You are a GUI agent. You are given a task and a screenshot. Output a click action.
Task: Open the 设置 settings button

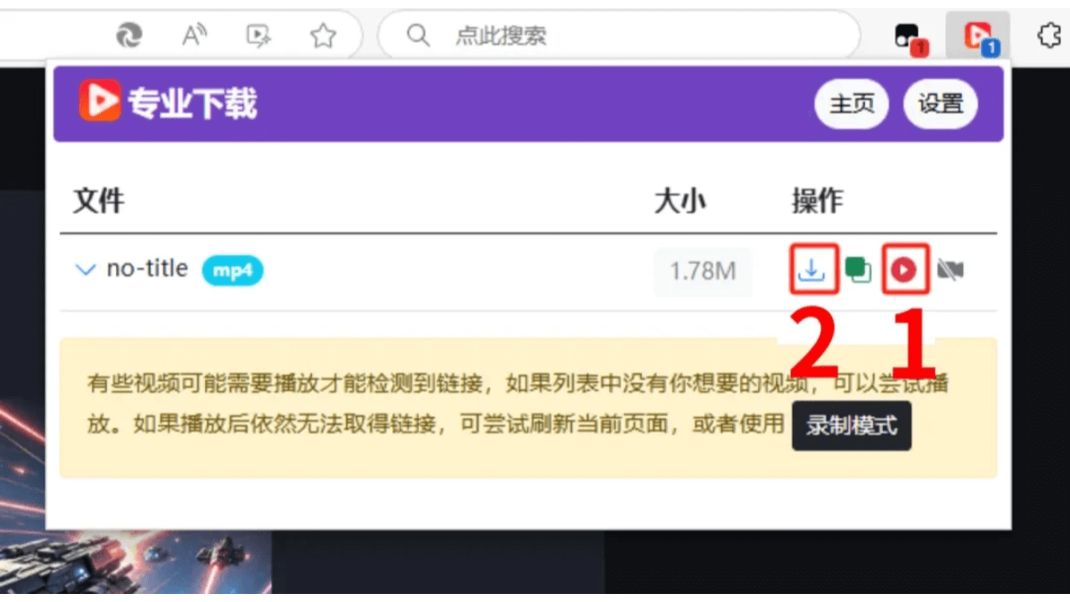tap(941, 104)
